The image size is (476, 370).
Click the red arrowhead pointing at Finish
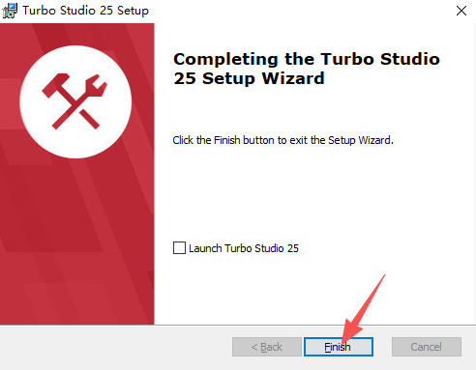[x=350, y=331]
